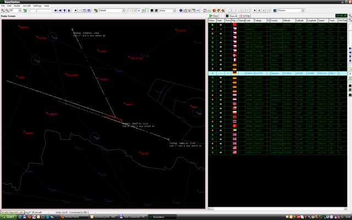Screen dimensions: 352x220
Task: Pan radar up with blue arrow
Action: 65,10
